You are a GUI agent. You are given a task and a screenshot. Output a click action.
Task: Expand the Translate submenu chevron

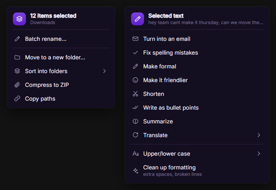coord(259,135)
